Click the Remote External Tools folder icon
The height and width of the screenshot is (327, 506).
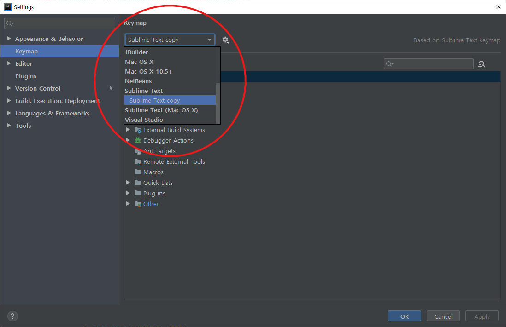coord(138,161)
